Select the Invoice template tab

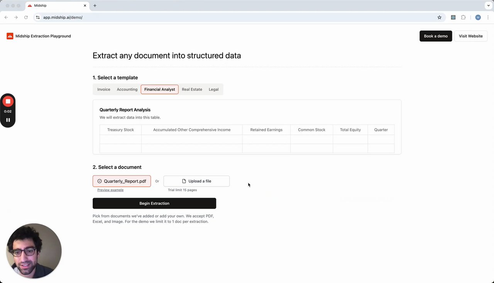103,89
